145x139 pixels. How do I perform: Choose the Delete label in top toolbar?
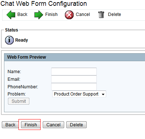tap(115, 14)
